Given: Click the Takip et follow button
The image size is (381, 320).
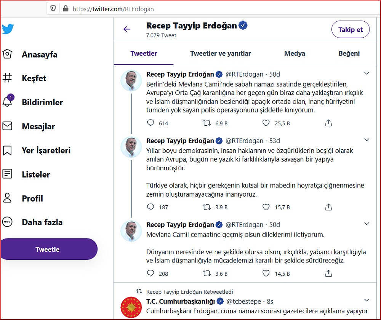Looking at the screenshot, I should (x=351, y=29).
